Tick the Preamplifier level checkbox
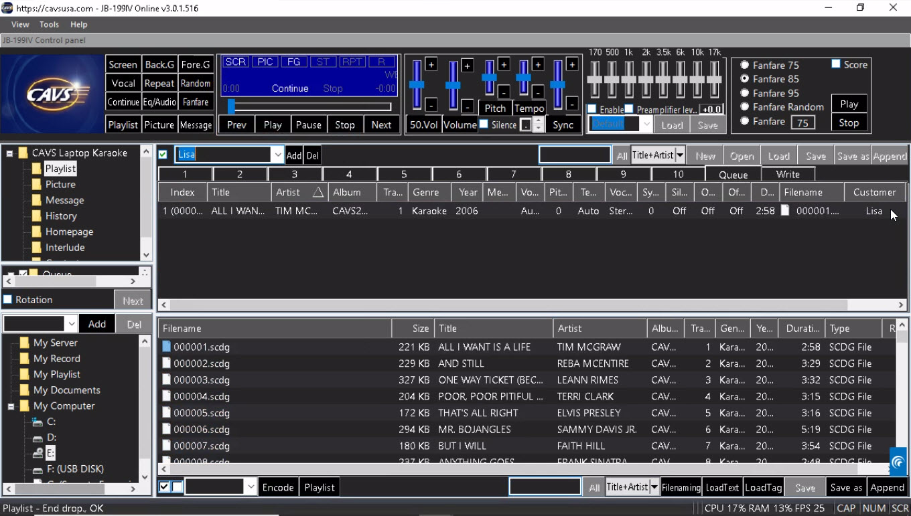This screenshot has height=516, width=911. (629, 109)
